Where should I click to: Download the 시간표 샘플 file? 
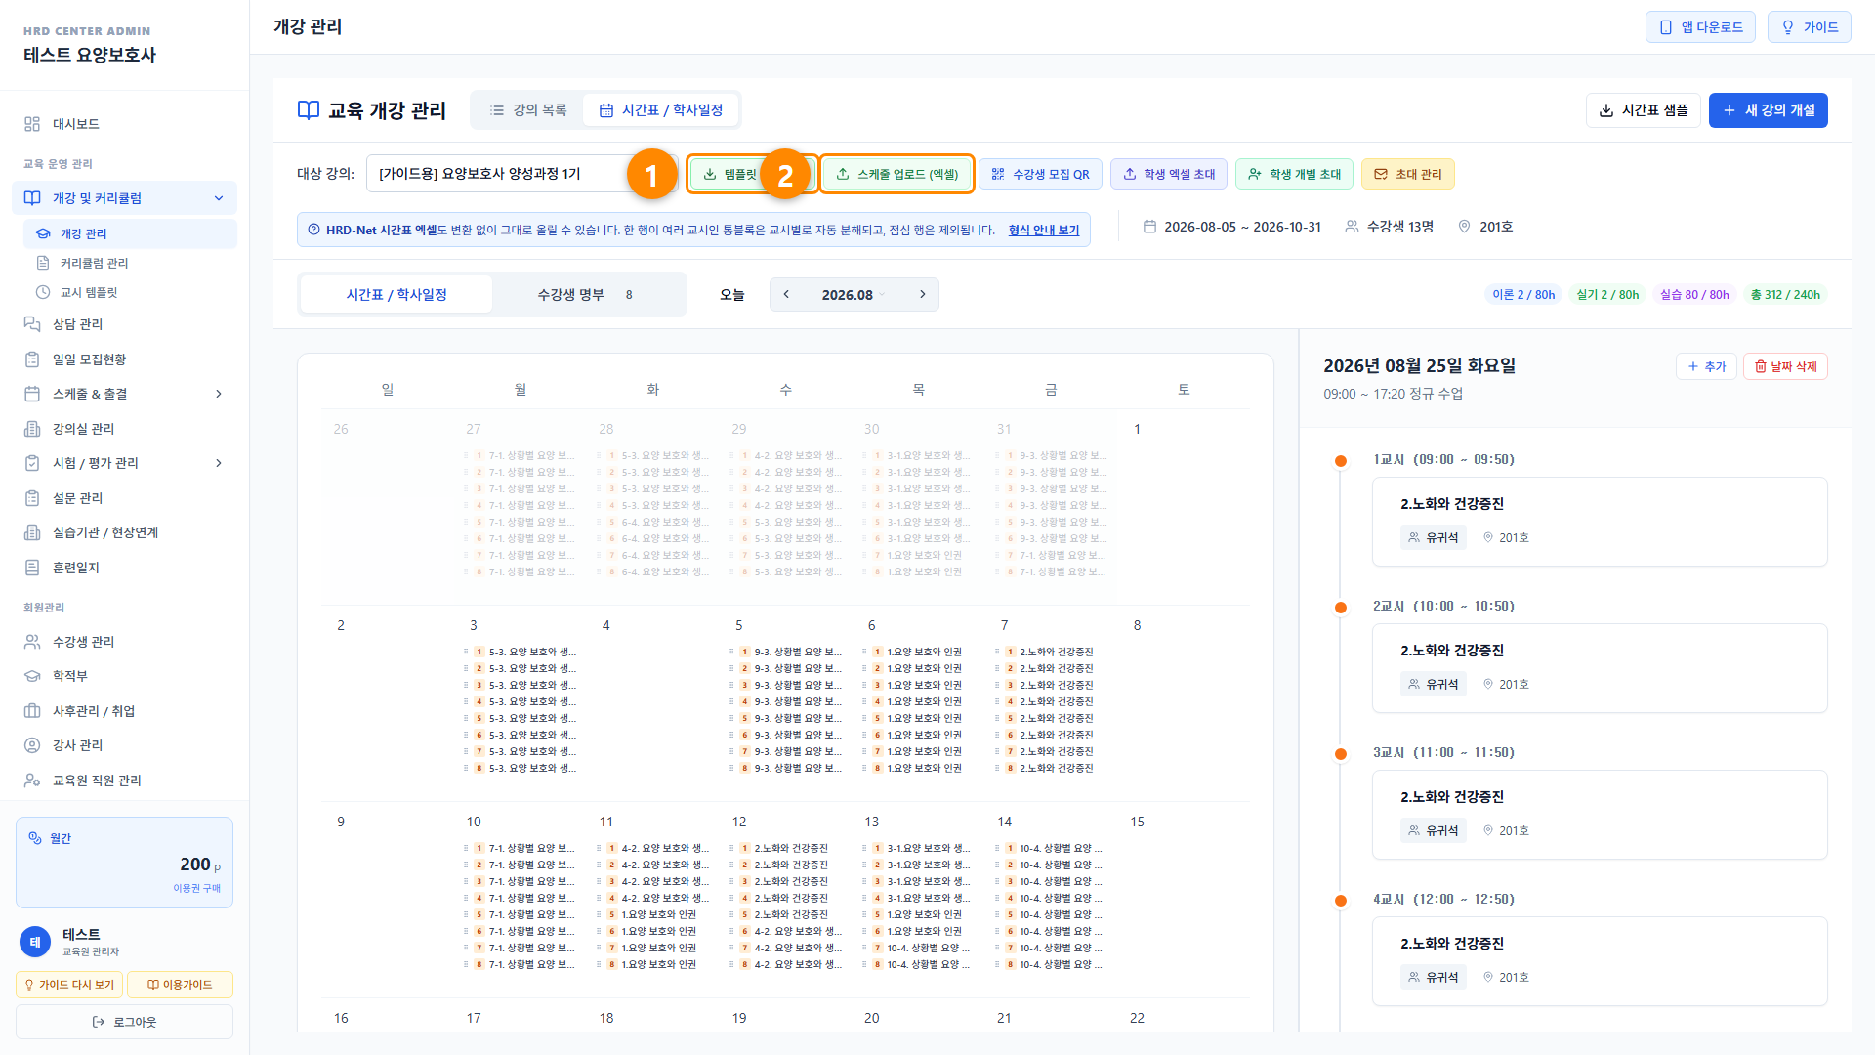[1644, 110]
